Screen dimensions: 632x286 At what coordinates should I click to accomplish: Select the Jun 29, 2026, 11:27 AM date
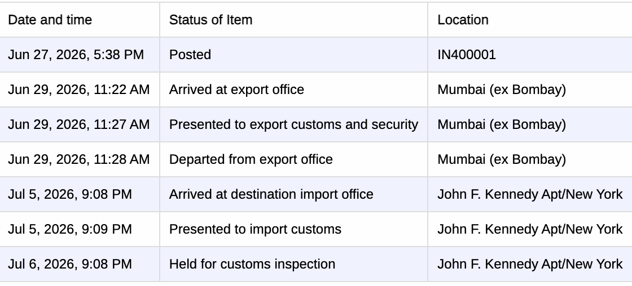[78, 124]
